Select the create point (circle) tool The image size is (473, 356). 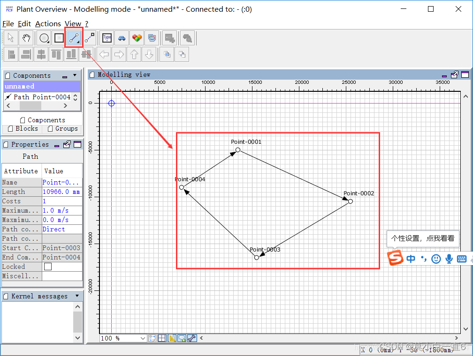(x=44, y=38)
